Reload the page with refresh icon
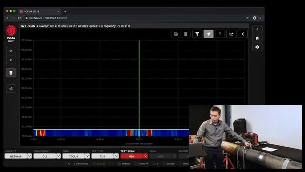 coord(19,18)
